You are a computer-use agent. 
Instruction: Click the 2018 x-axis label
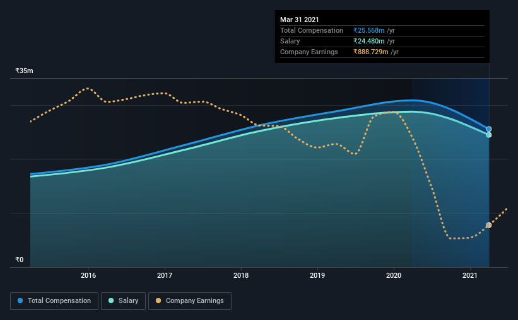click(241, 275)
